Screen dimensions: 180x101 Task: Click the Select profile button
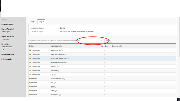click(x=108, y=41)
